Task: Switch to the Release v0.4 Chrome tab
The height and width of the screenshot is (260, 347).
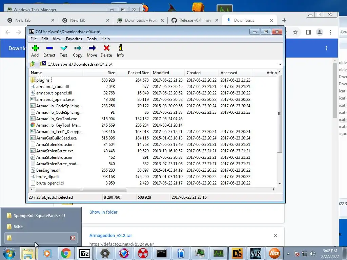Action: coord(195,20)
